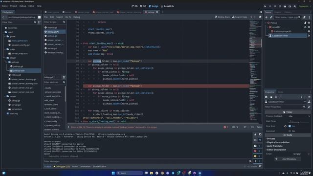Toggle editor messages filter in output
The image size is (313, 176).
pos(257,161)
